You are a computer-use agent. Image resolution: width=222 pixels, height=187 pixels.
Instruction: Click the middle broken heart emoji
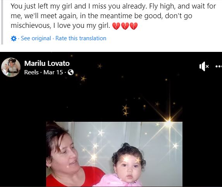[125, 26]
